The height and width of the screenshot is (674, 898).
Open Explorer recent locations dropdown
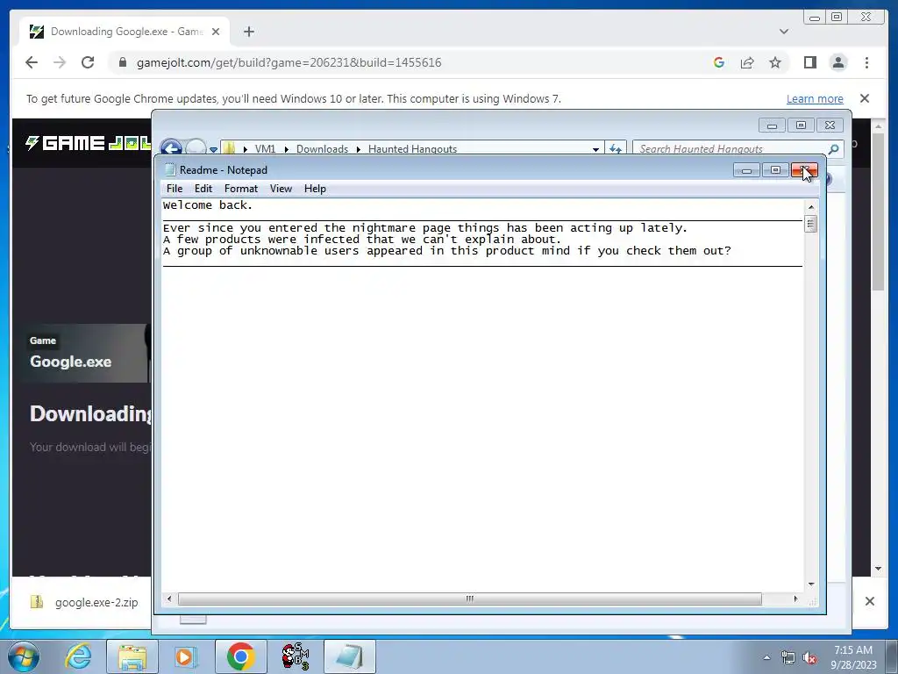[213, 149]
